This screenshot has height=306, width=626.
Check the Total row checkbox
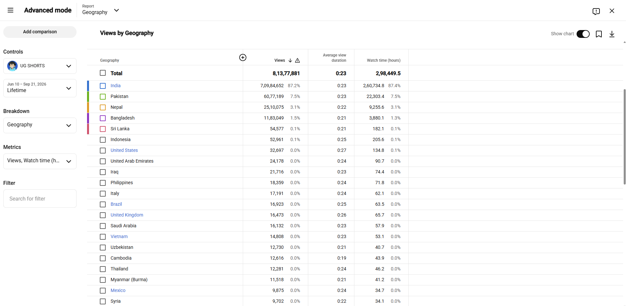[103, 73]
